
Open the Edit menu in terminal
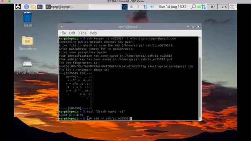tap(72, 33)
